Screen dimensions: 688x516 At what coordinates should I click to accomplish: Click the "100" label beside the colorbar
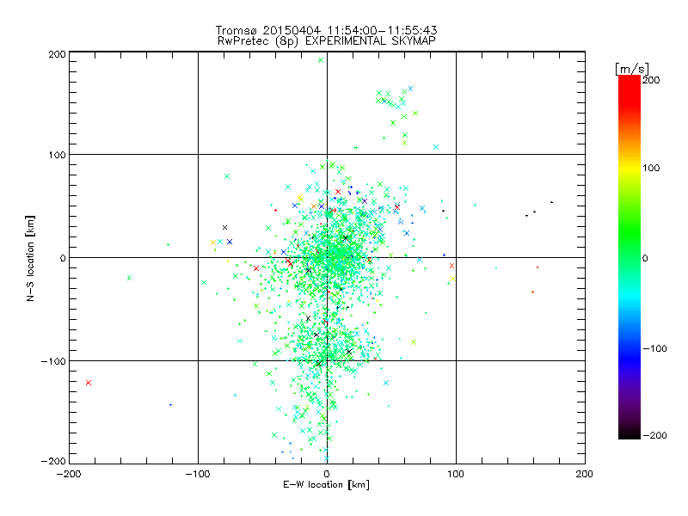pos(651,168)
